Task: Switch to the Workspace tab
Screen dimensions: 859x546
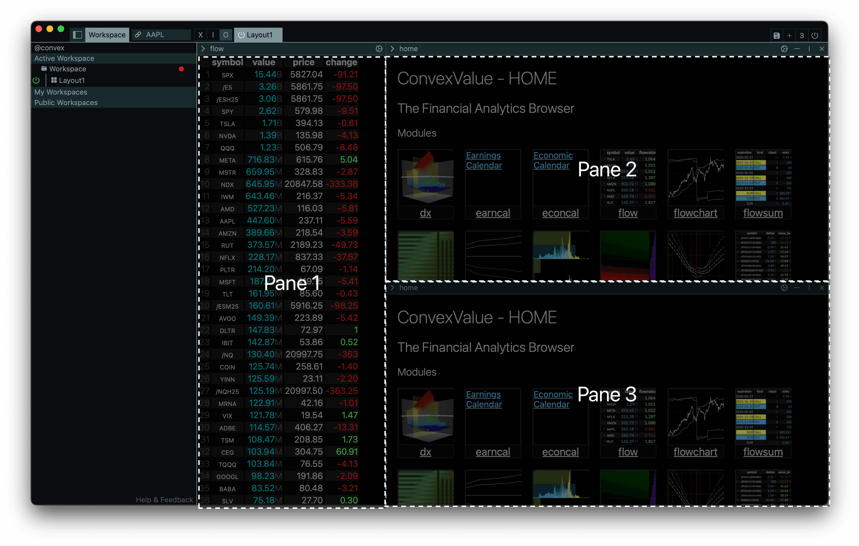Action: pos(107,35)
